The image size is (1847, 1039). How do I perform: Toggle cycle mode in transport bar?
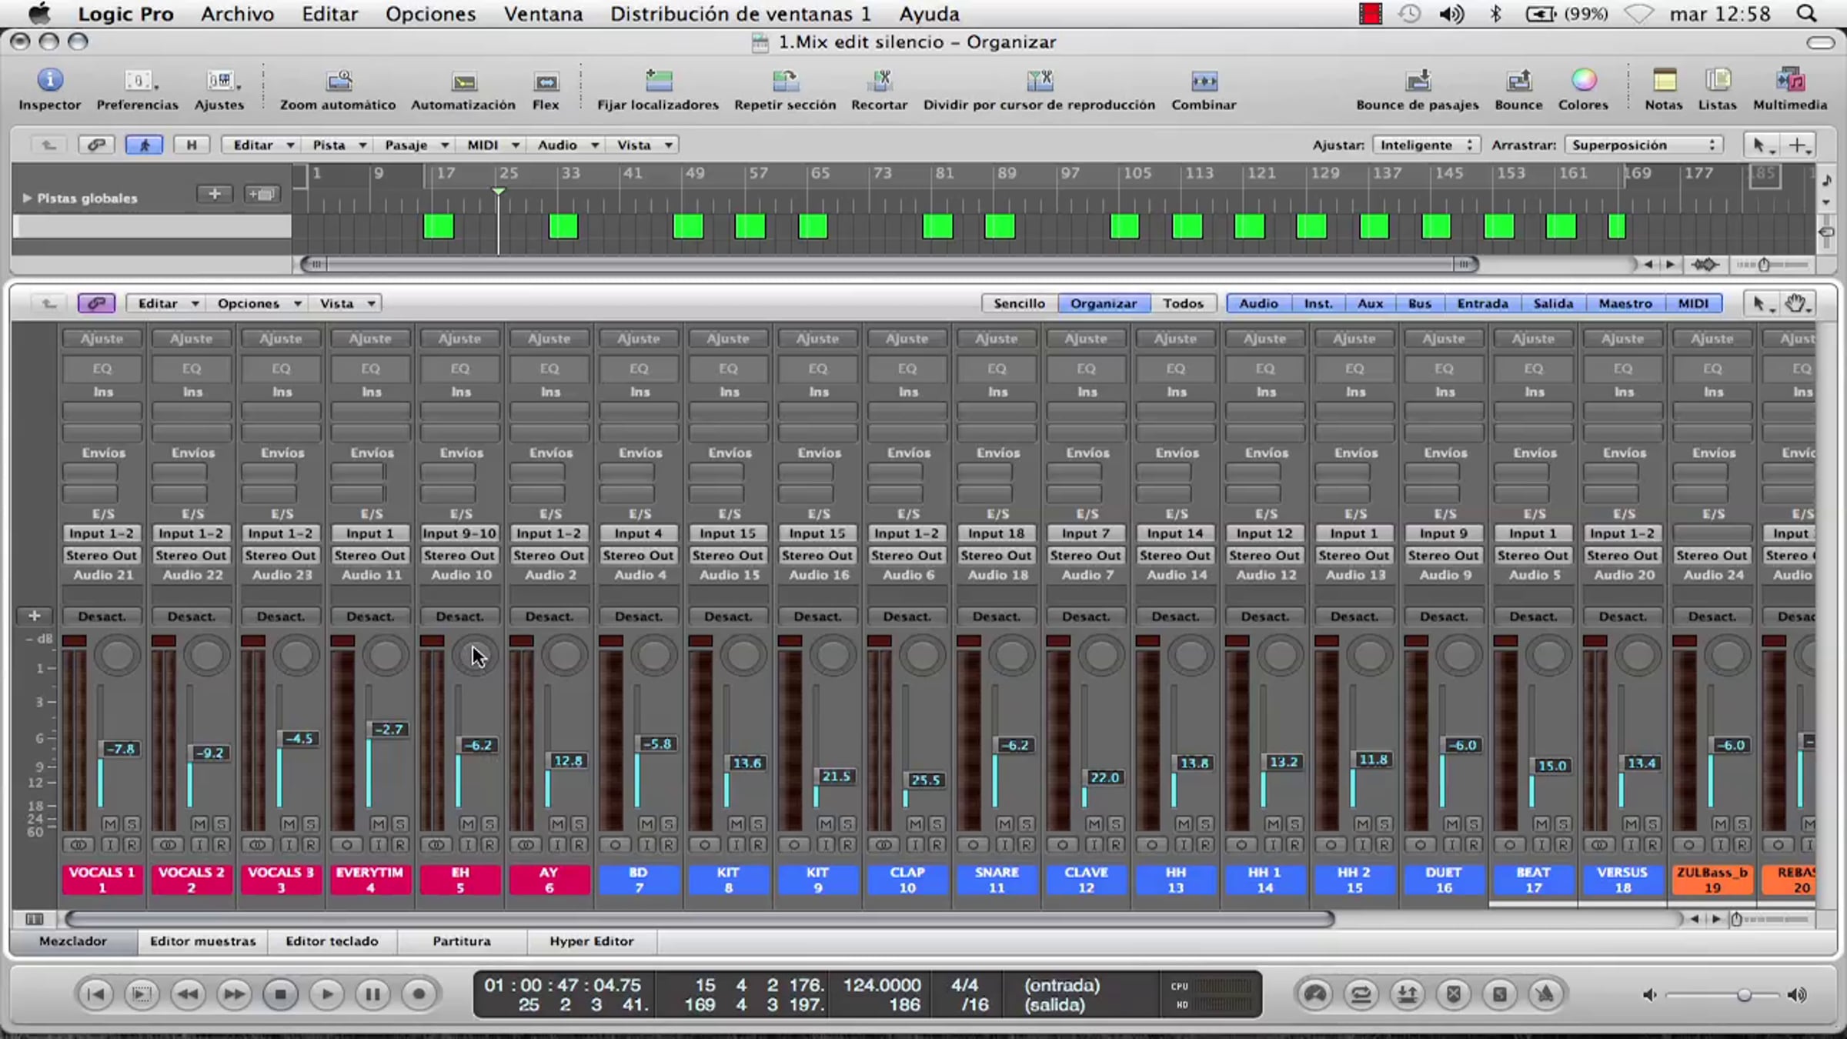click(x=1361, y=994)
